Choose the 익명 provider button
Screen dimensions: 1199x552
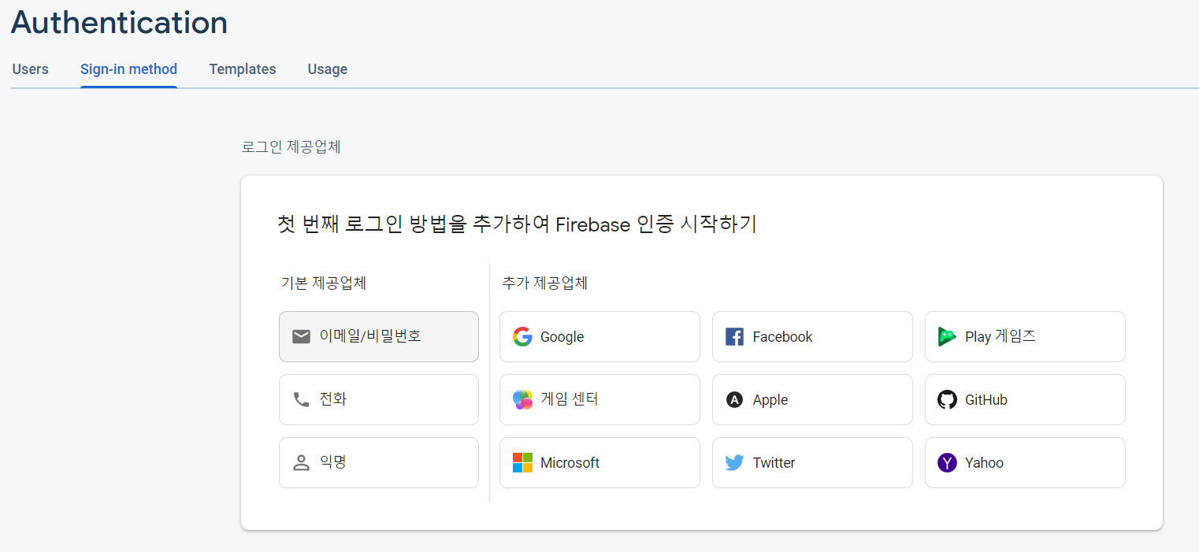pyautogui.click(x=379, y=462)
